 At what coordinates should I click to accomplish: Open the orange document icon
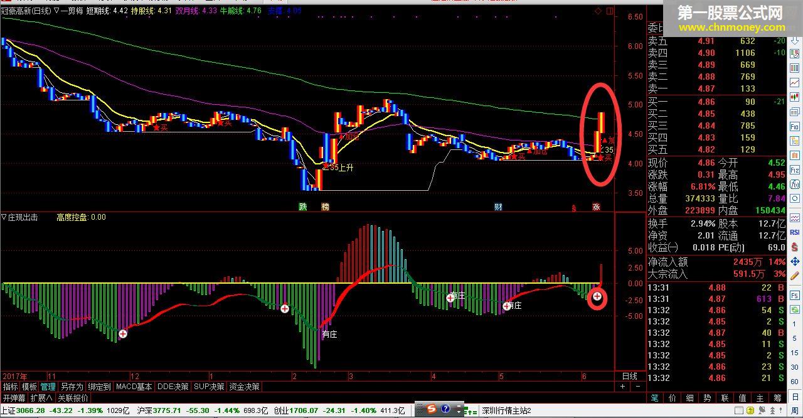click(794, 154)
